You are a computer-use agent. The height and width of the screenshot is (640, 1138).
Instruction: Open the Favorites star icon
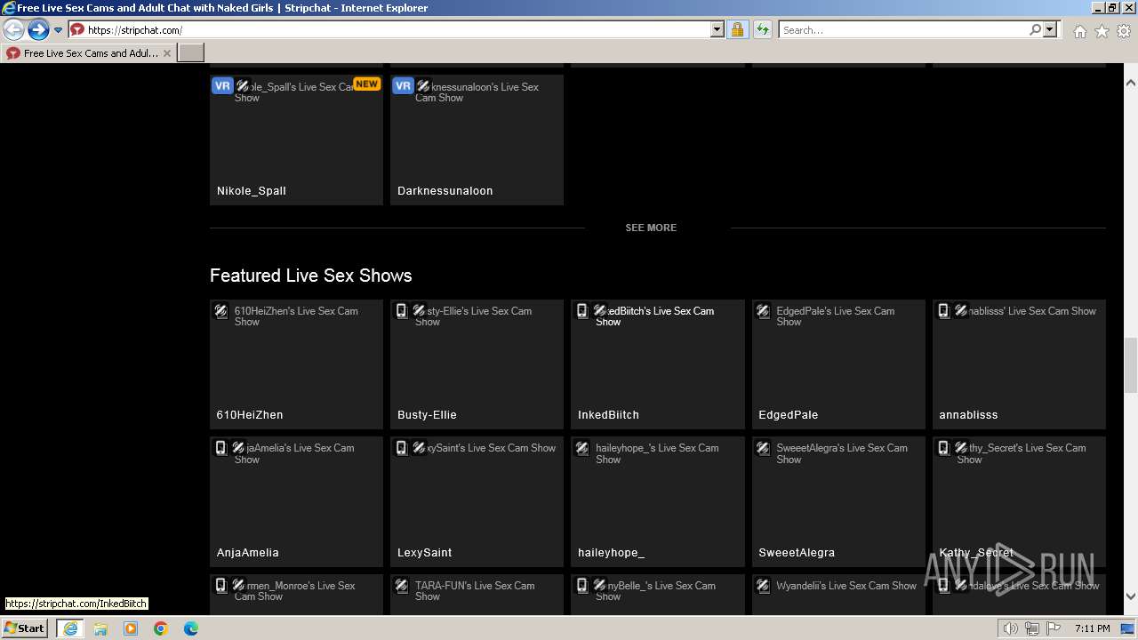[1102, 31]
